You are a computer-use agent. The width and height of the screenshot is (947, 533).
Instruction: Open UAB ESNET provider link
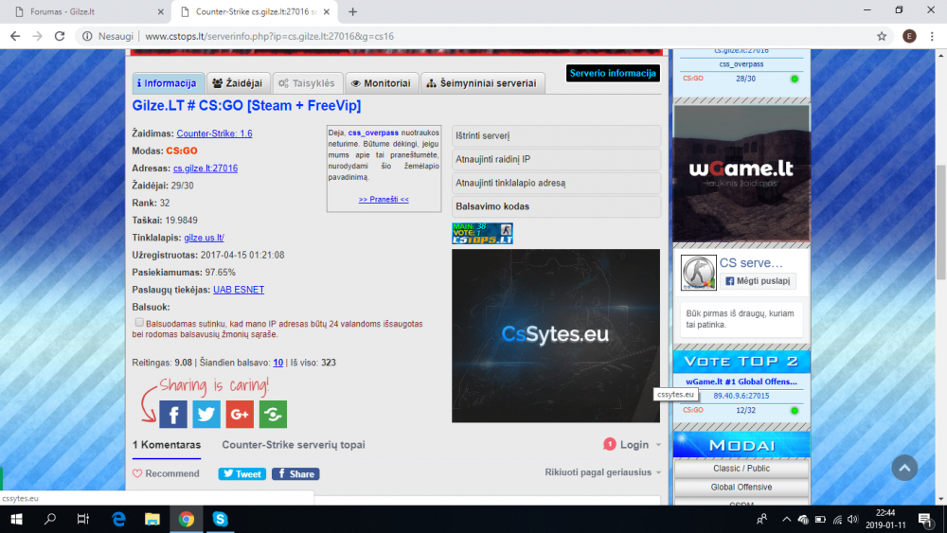click(239, 290)
